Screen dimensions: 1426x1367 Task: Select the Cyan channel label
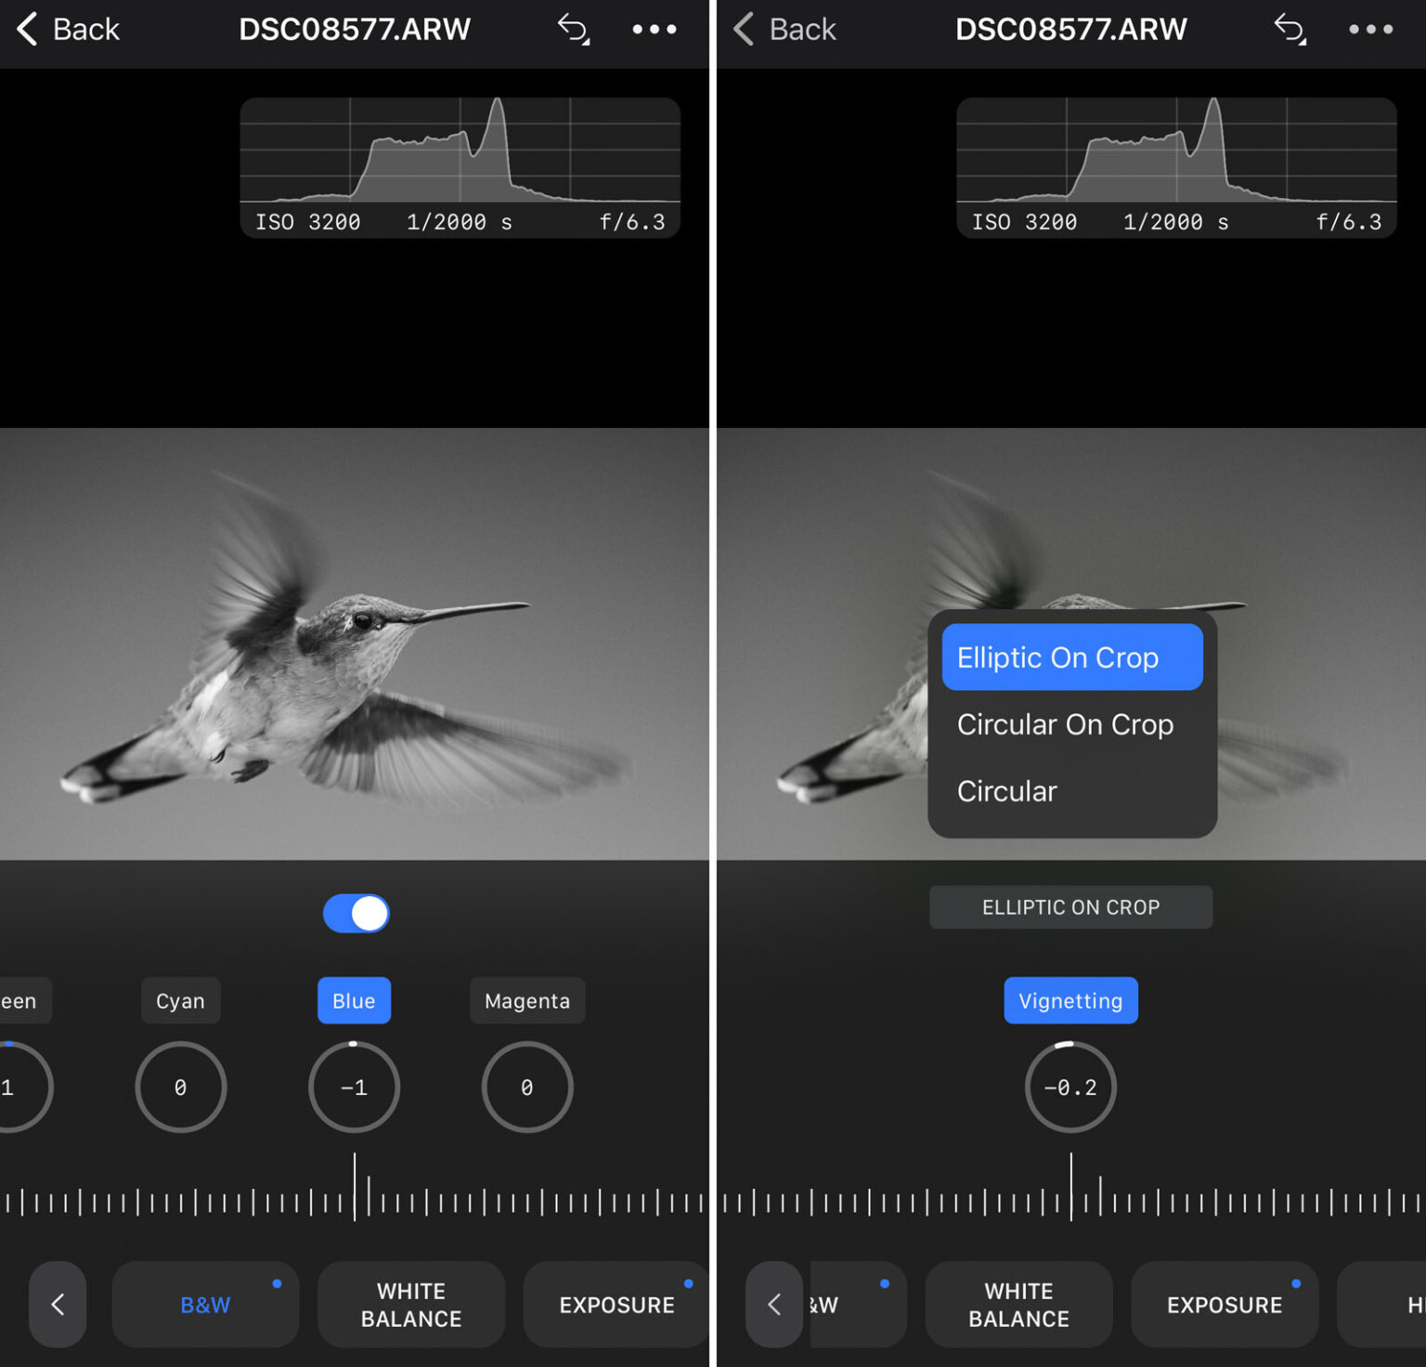[x=180, y=1000]
